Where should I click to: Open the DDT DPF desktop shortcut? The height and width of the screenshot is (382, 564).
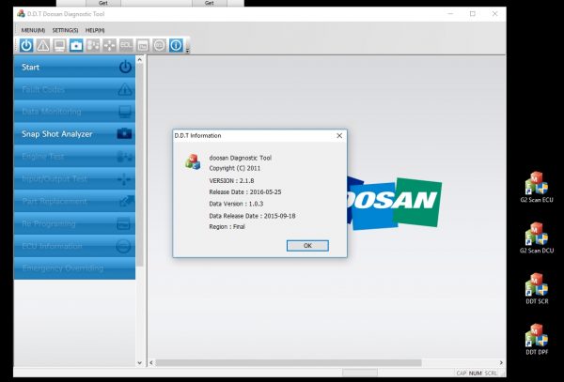click(537, 340)
